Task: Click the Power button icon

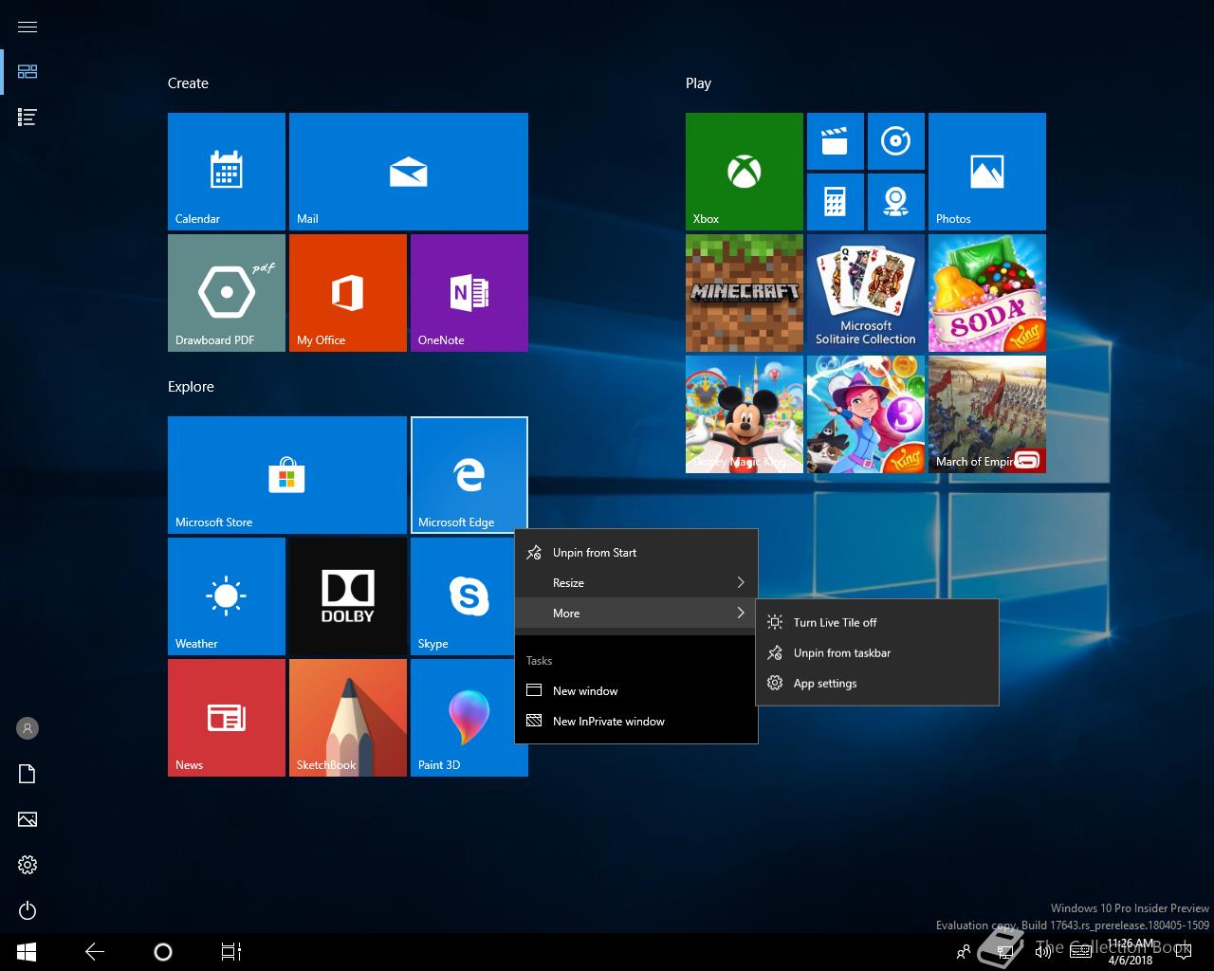Action: [28, 910]
